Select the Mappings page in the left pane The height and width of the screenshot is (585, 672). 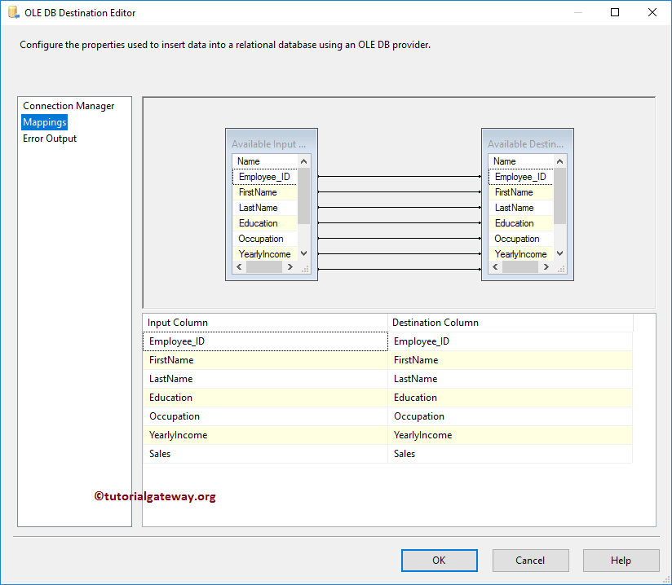click(44, 121)
